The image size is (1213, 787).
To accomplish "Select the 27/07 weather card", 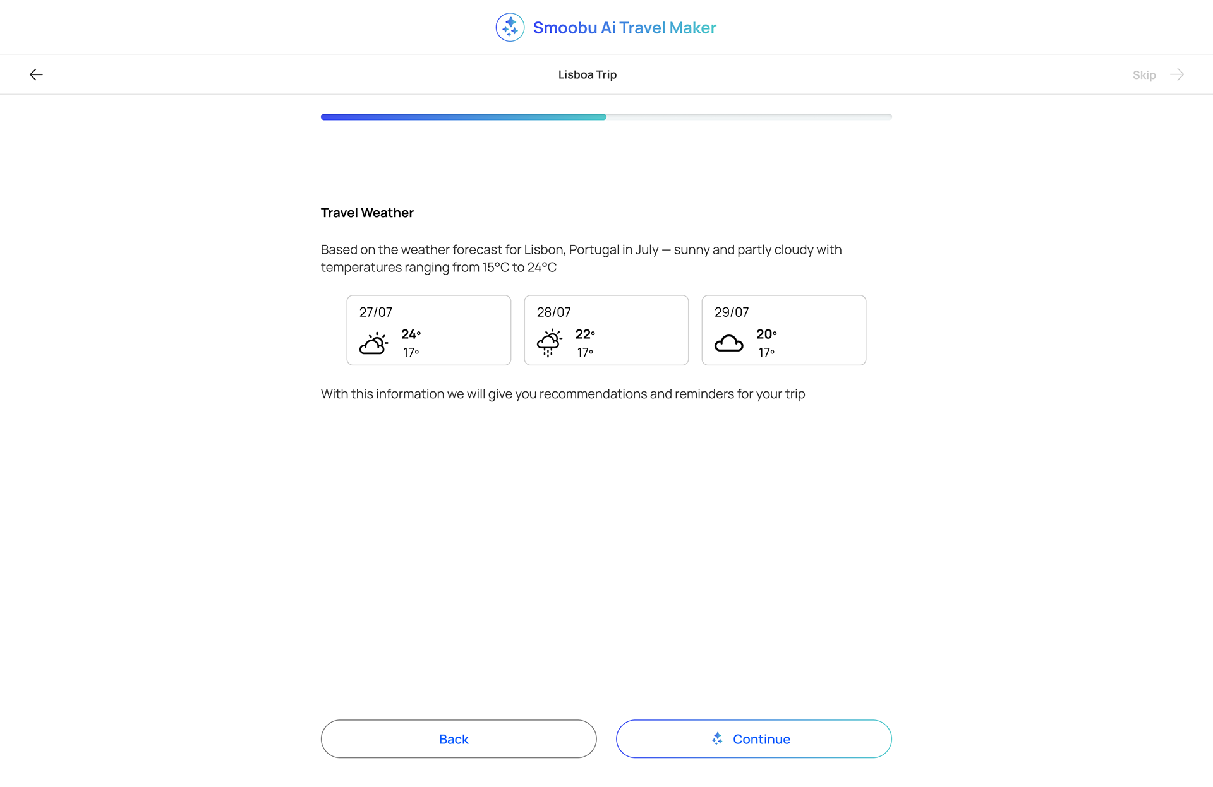I will coord(429,330).
